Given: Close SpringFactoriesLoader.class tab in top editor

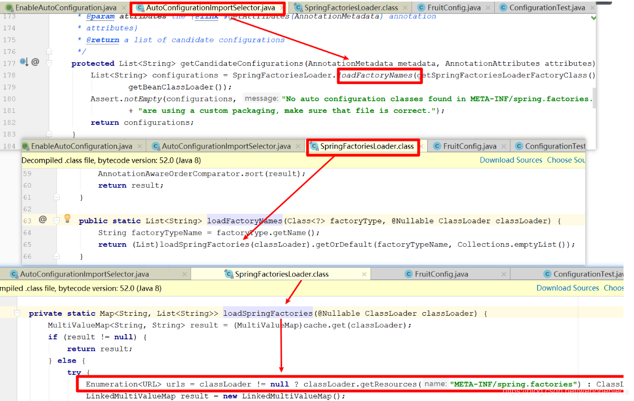Looking at the screenshot, I should 406,8.
